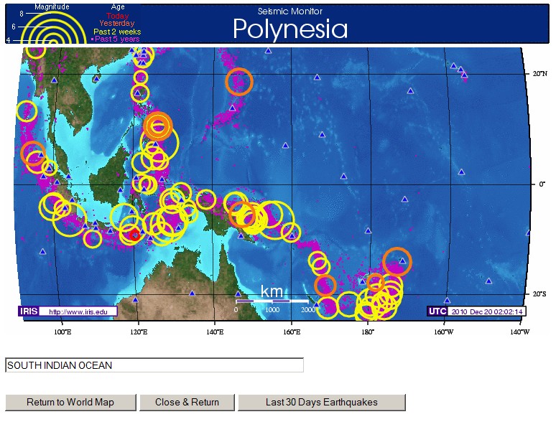Click the 'Today' age legend label
Image resolution: width=556 pixels, height=432 pixels.
[x=117, y=16]
